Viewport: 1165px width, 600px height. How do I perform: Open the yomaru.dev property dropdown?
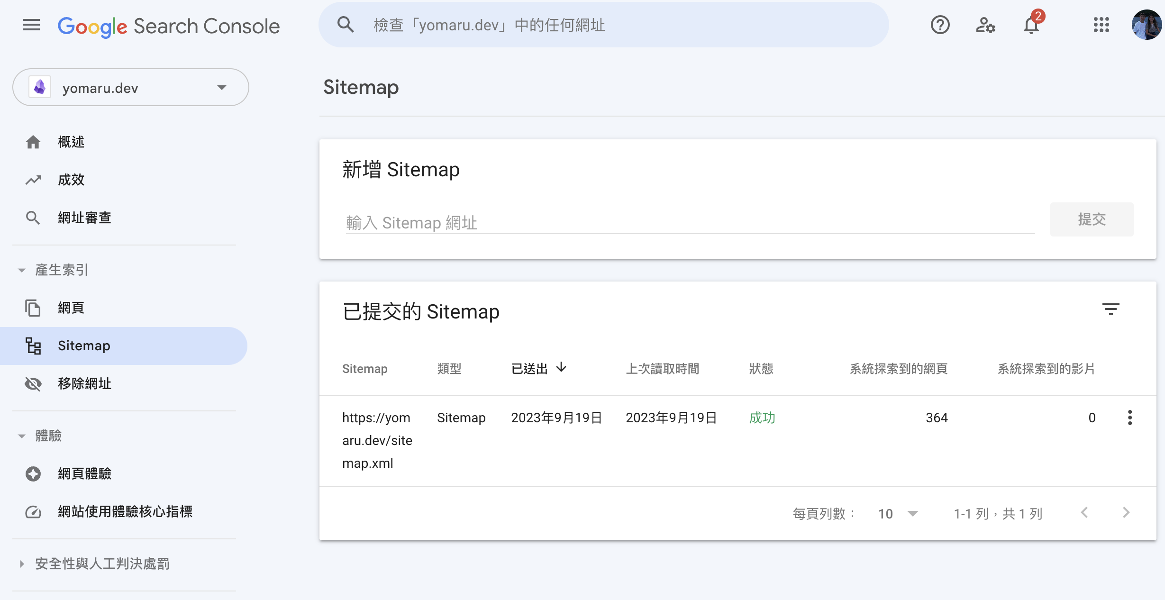tap(131, 87)
